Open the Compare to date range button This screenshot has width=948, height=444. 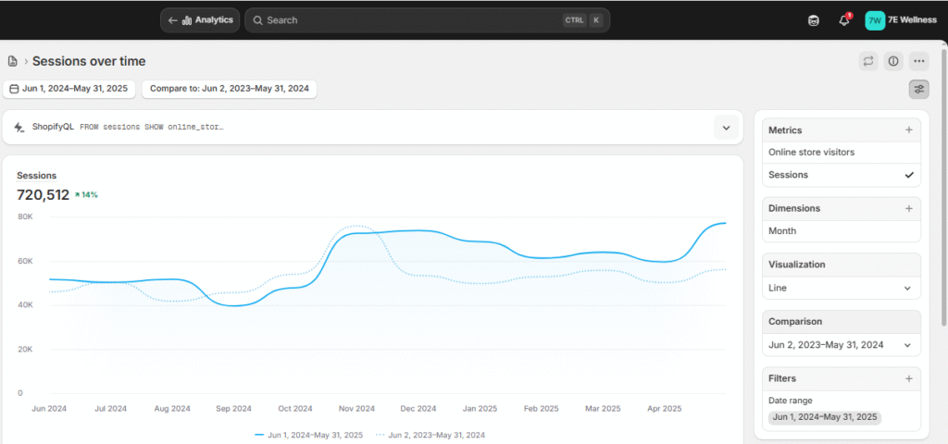tap(230, 89)
